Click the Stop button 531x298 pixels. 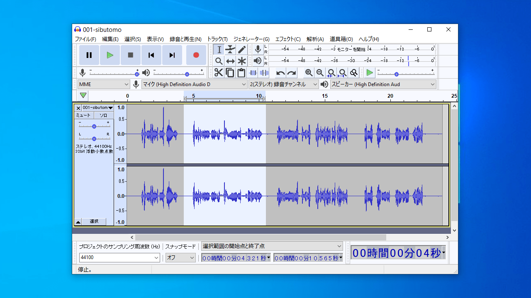point(131,55)
